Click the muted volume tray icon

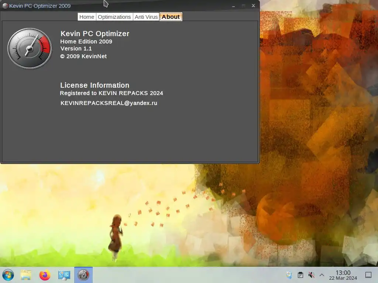312,275
